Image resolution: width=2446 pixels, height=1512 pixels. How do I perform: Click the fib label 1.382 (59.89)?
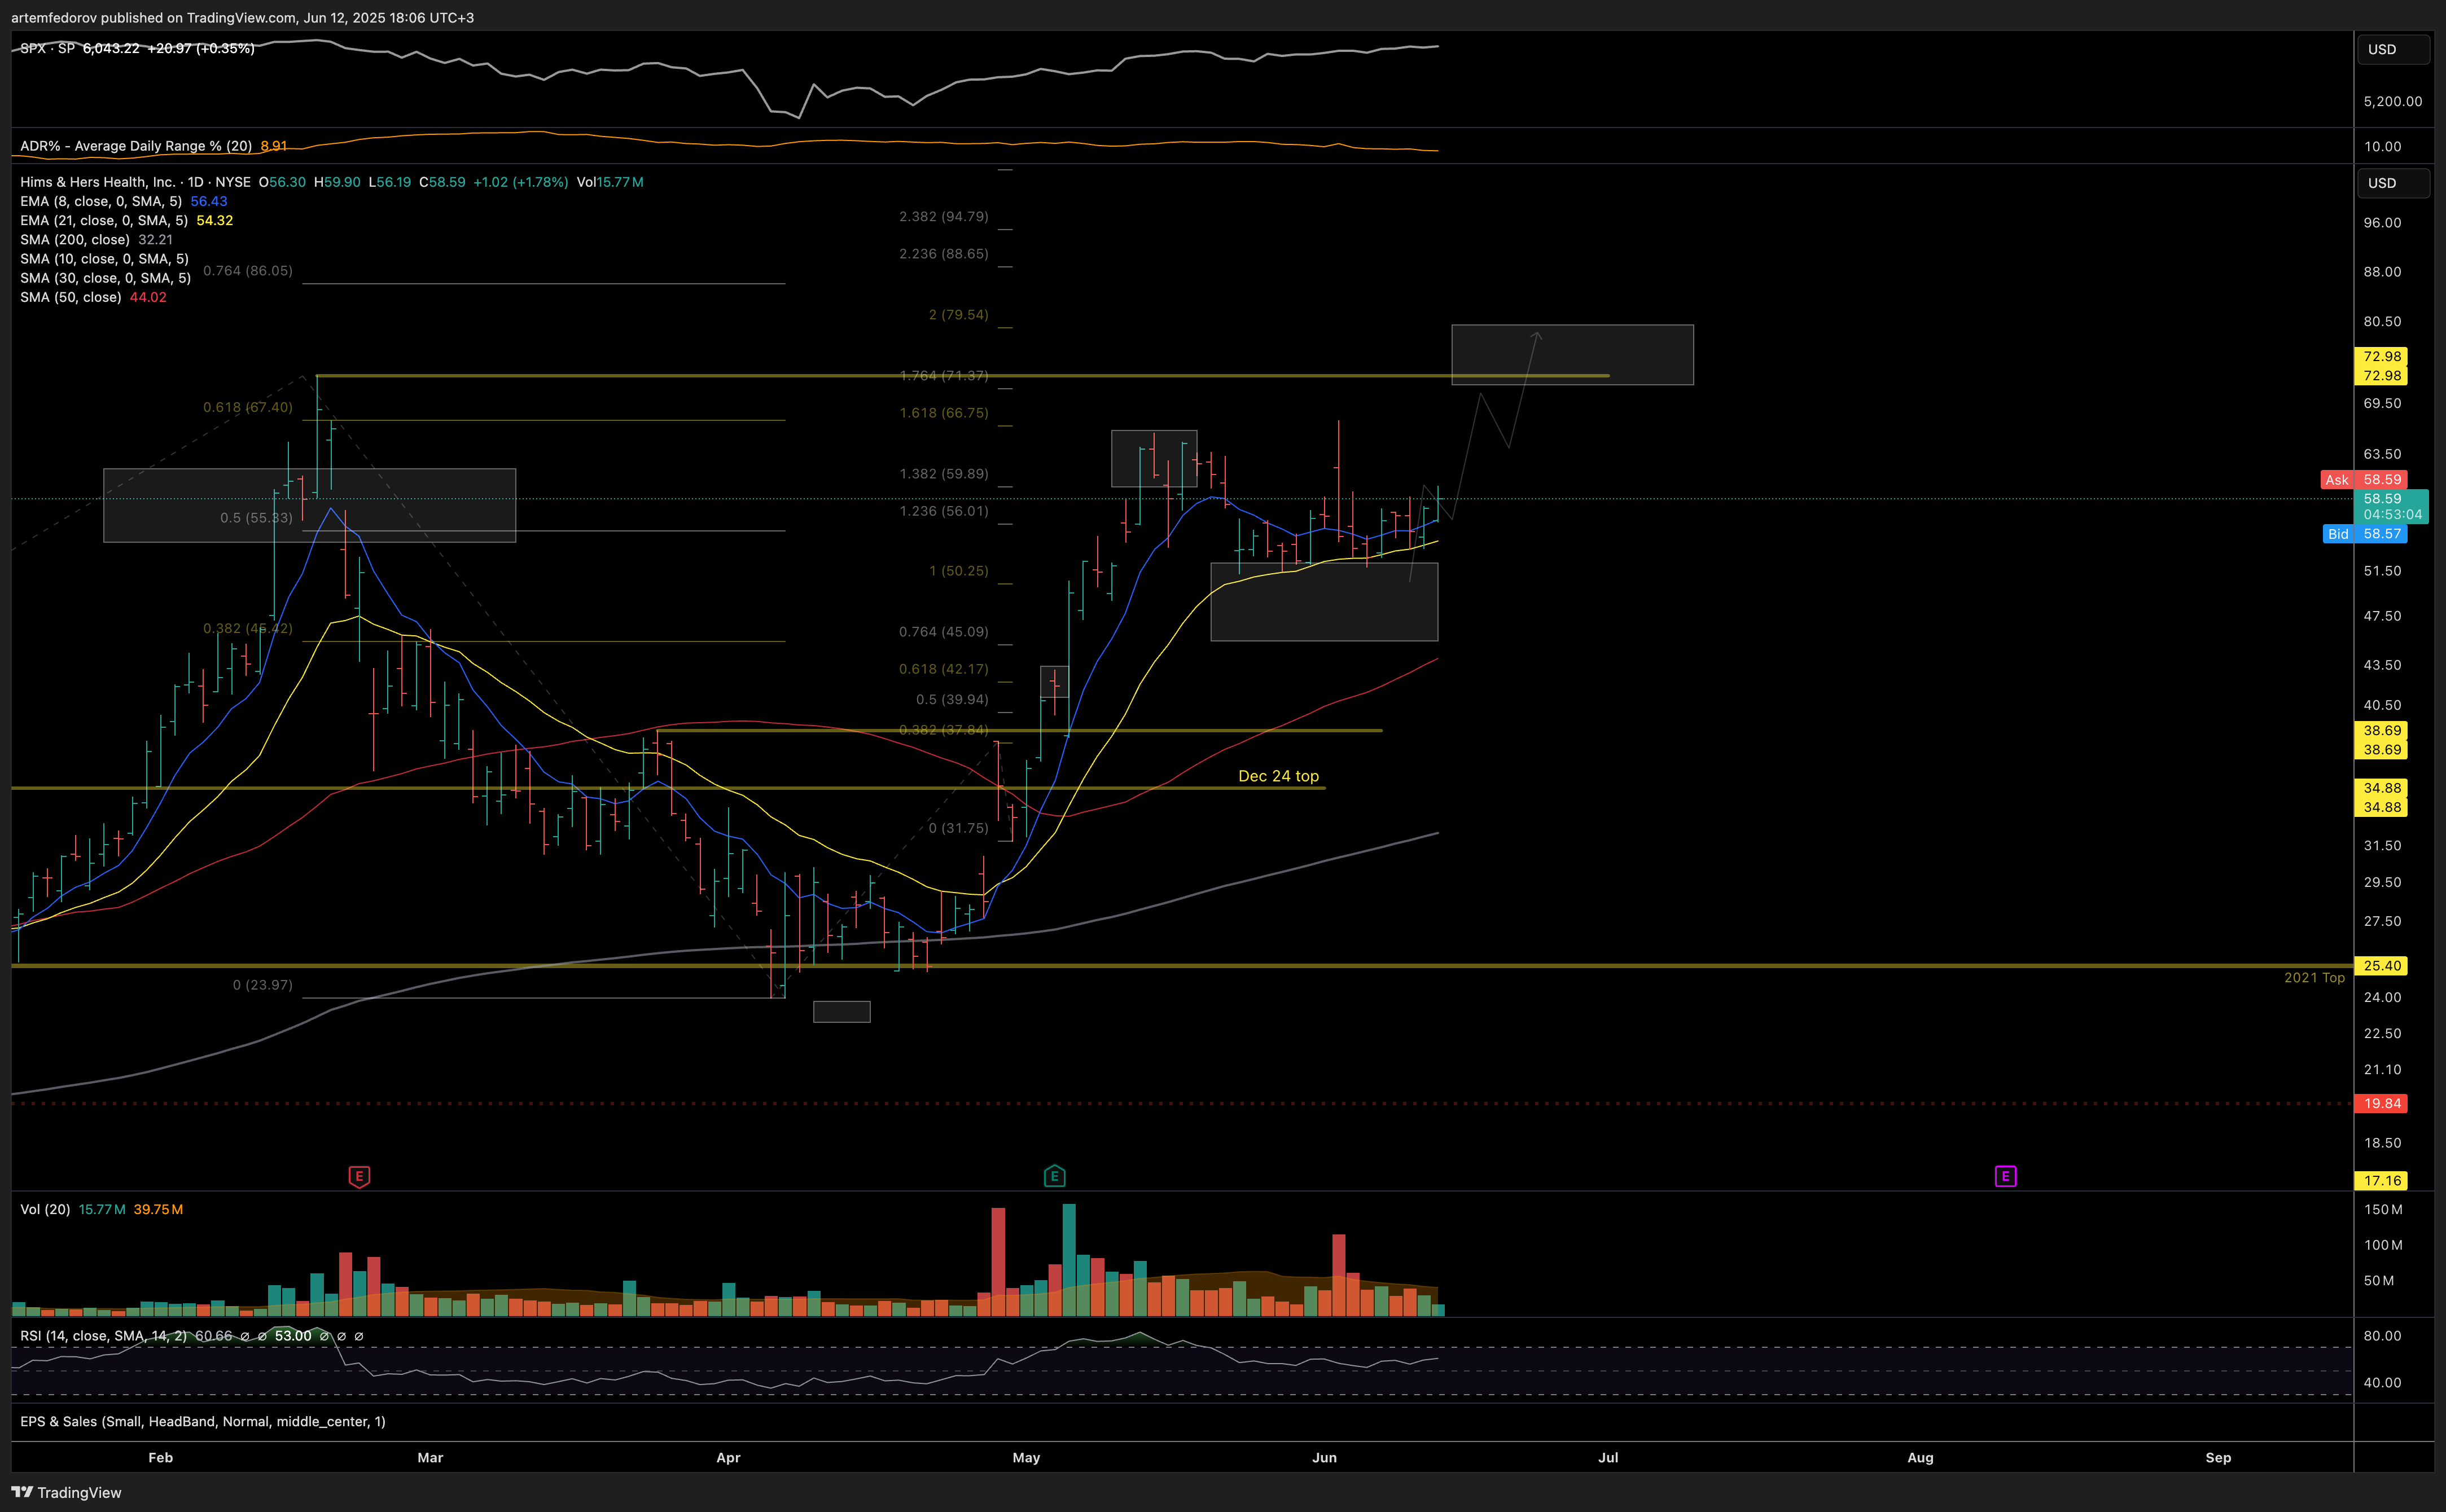[944, 473]
